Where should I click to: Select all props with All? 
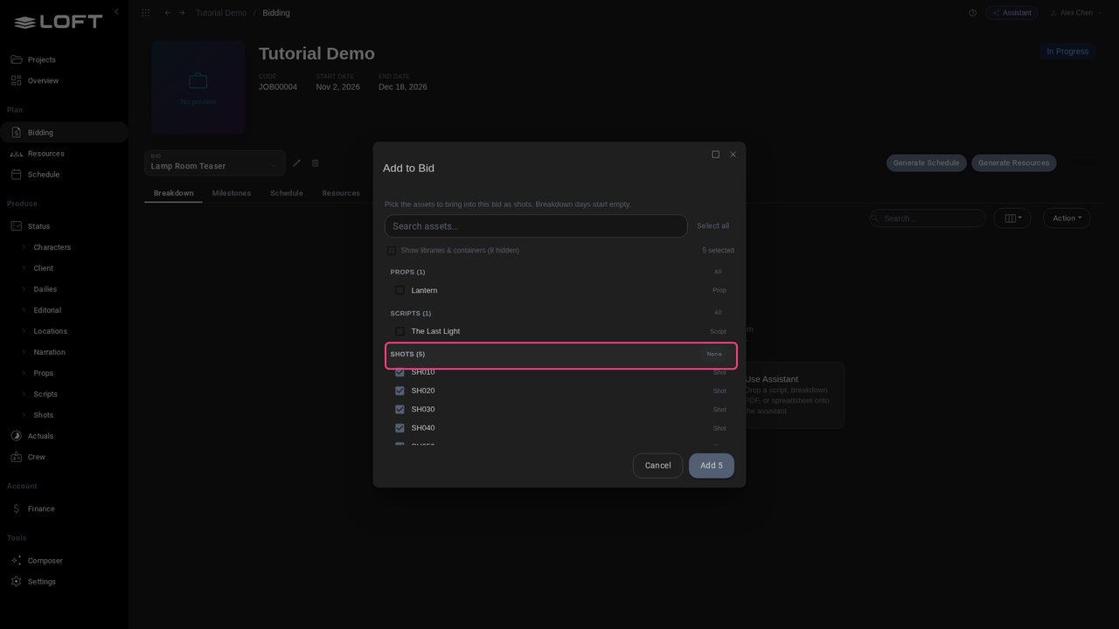pos(718,273)
